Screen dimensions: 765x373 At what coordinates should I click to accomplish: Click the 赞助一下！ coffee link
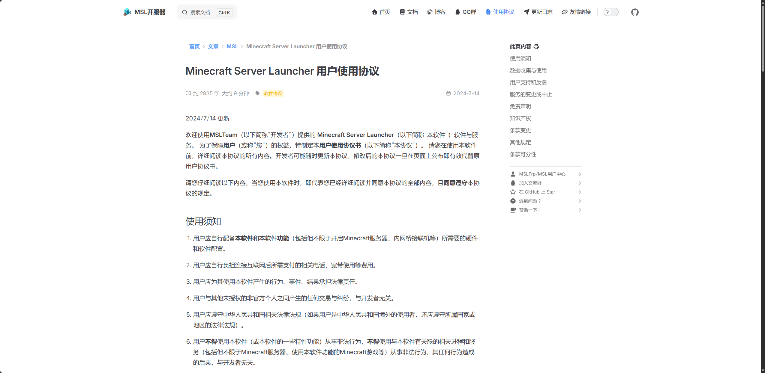click(x=529, y=210)
